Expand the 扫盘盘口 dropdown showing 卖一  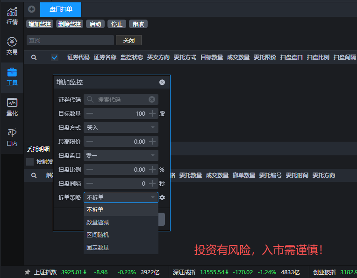click(121, 155)
